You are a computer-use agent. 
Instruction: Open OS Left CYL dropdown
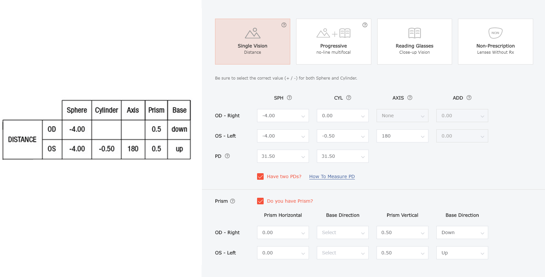(342, 136)
